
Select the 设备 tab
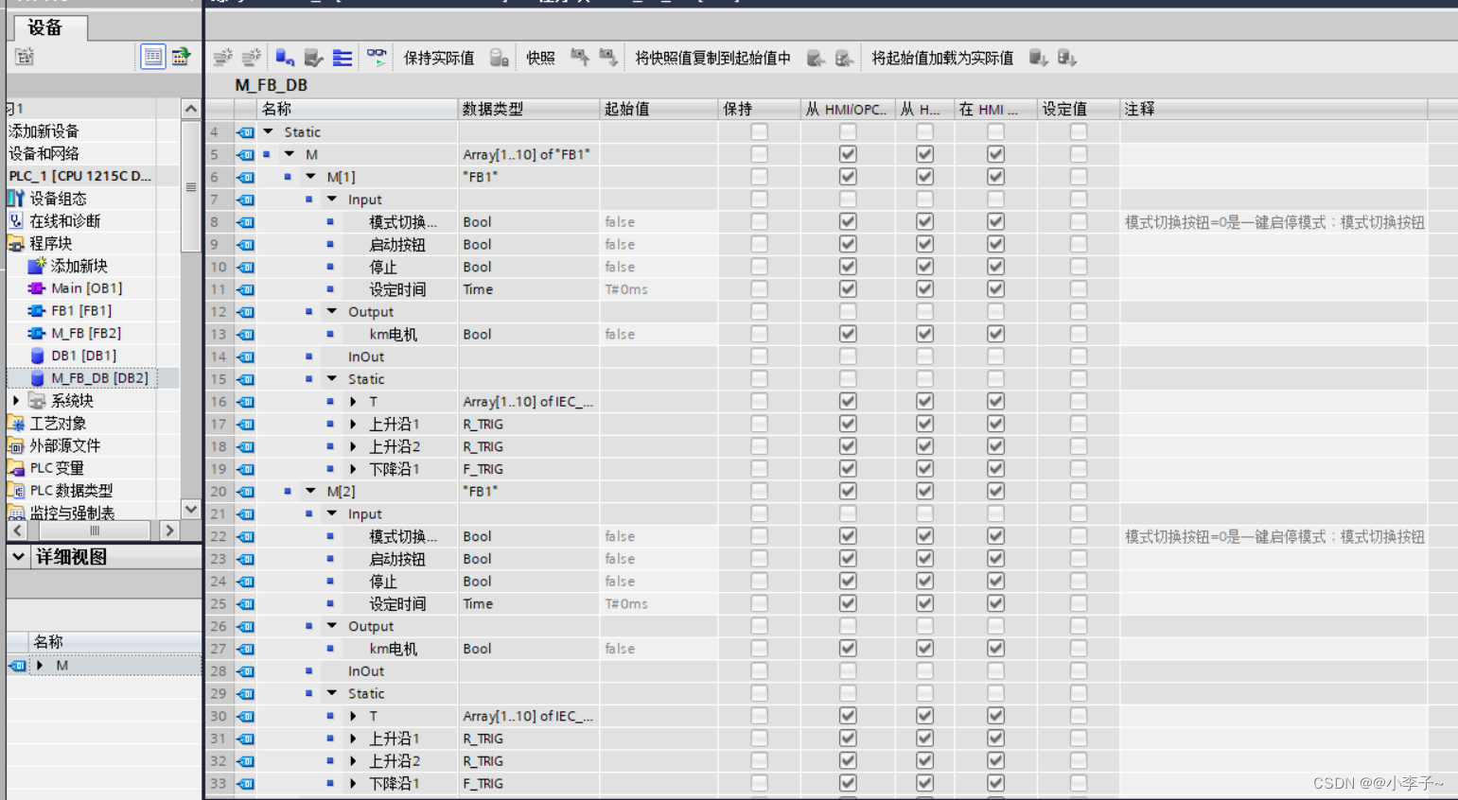pyautogui.click(x=45, y=27)
